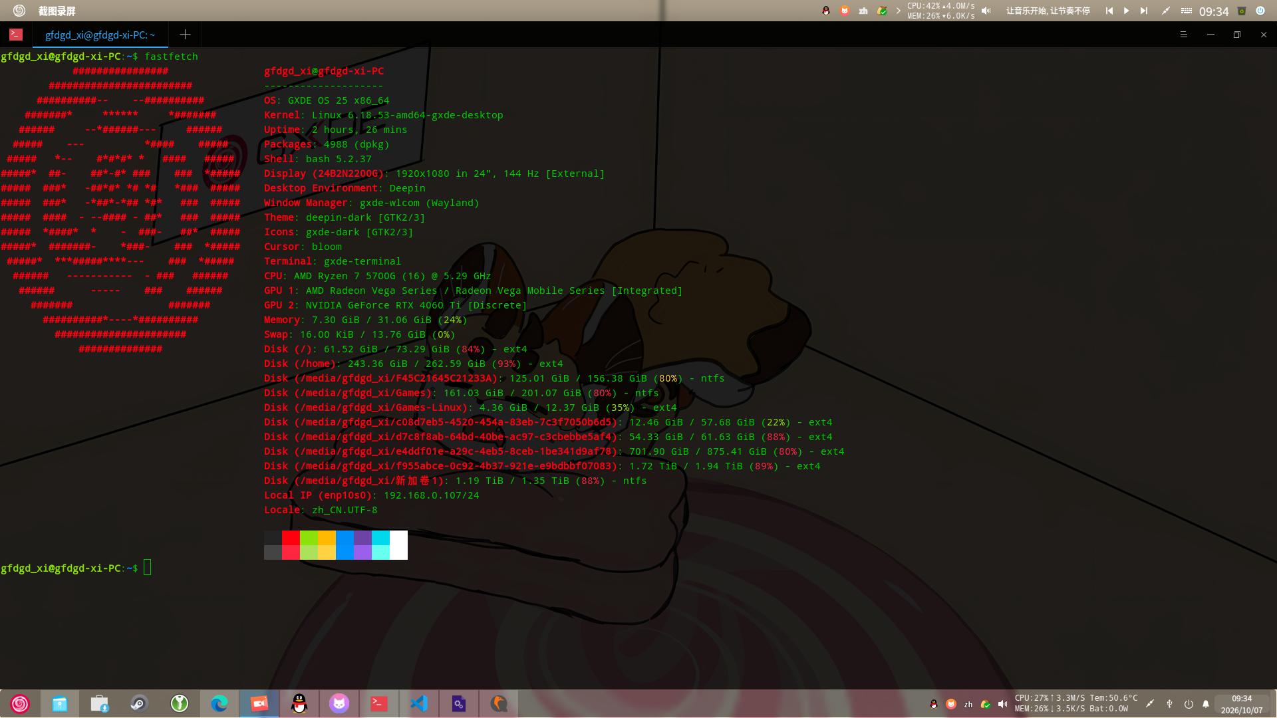The image size is (1277, 718).
Task: Open the pink cat app in the dock
Action: click(339, 703)
